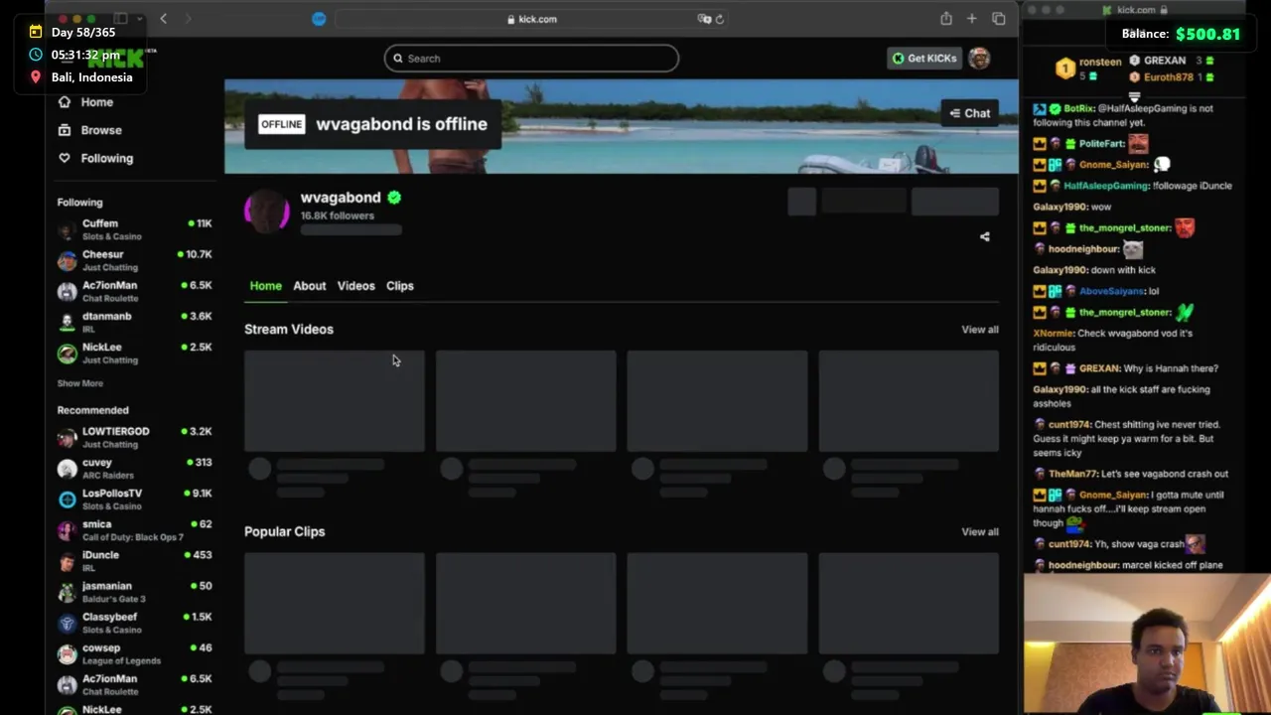Click the Kick search field
This screenshot has height=715, width=1271.
[531, 59]
